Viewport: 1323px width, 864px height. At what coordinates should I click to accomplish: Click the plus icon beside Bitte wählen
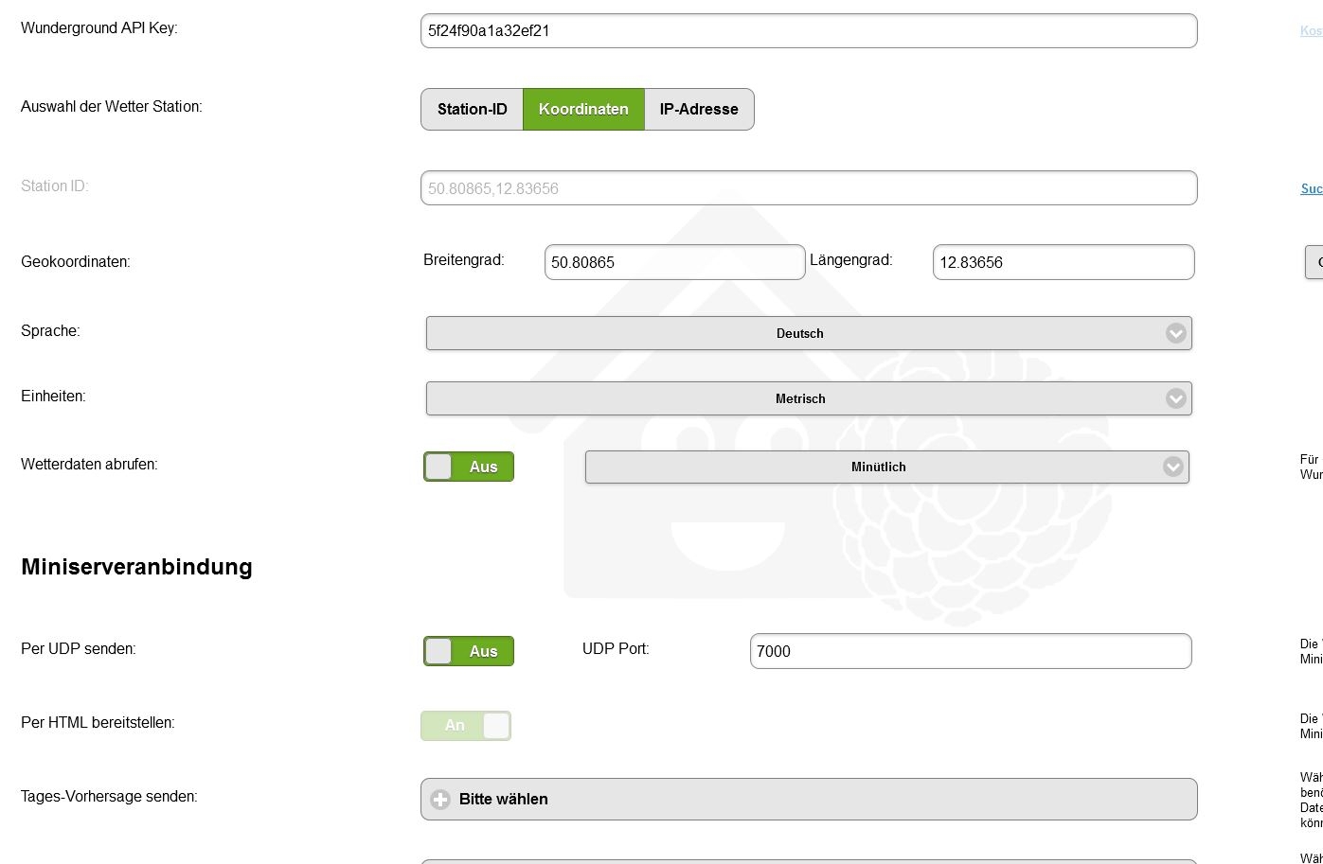point(440,800)
